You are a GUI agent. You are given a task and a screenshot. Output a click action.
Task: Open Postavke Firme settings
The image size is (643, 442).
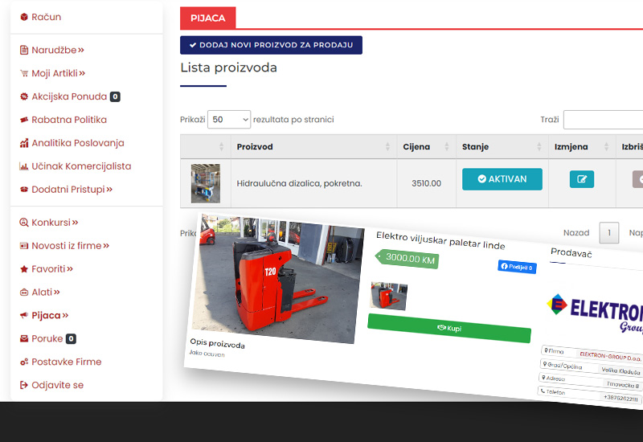[x=67, y=362]
